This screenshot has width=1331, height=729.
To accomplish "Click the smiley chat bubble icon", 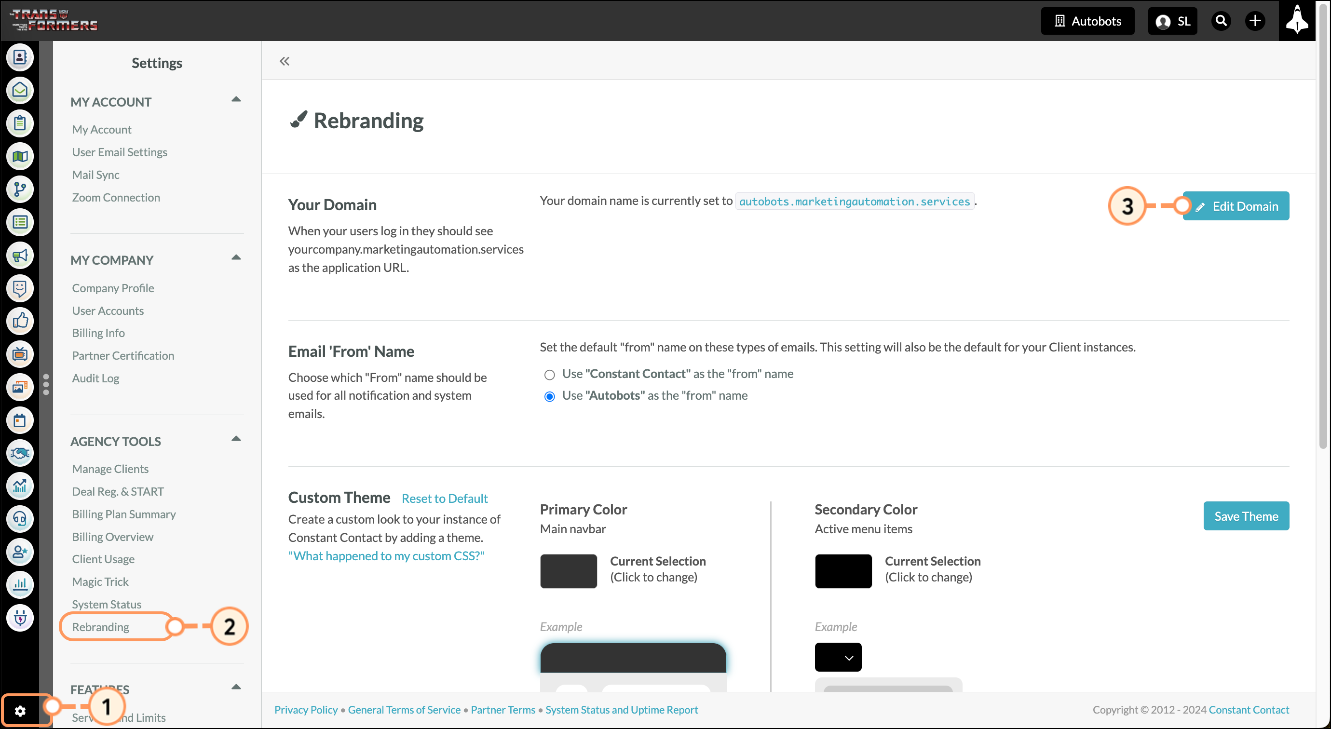I will (20, 288).
